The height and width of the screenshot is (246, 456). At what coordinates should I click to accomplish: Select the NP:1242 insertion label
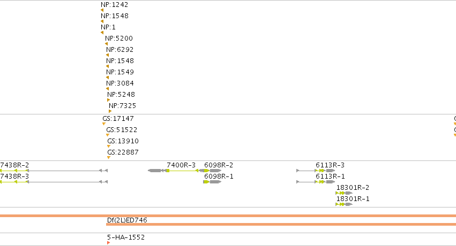(x=114, y=5)
